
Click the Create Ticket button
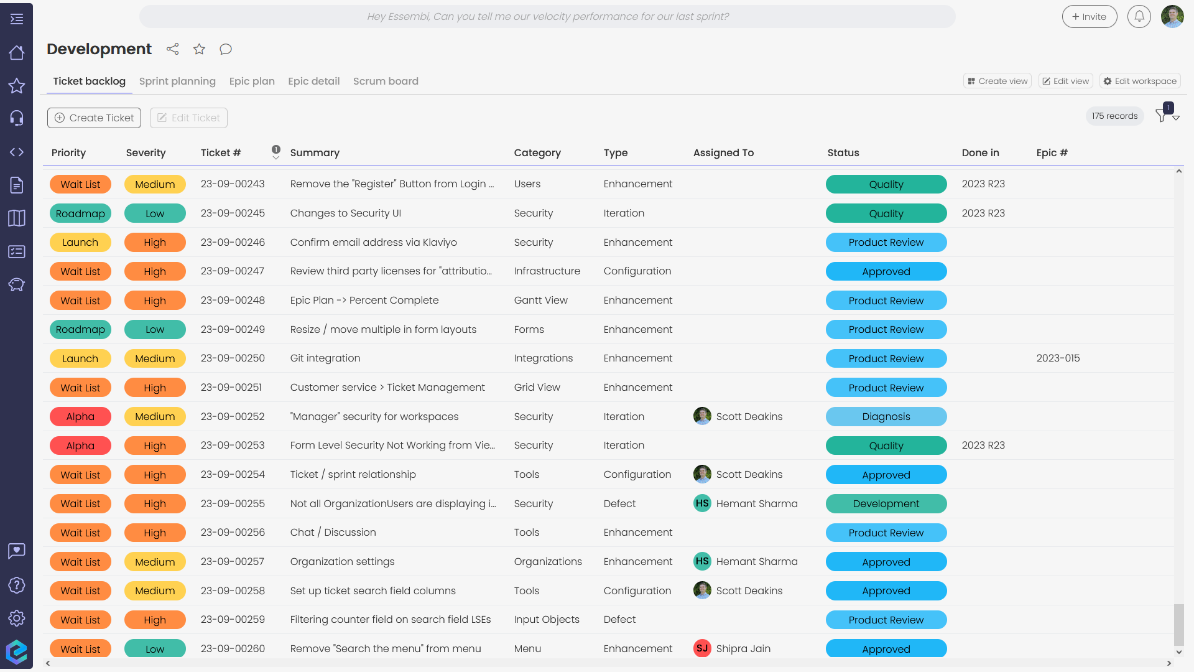pos(94,118)
